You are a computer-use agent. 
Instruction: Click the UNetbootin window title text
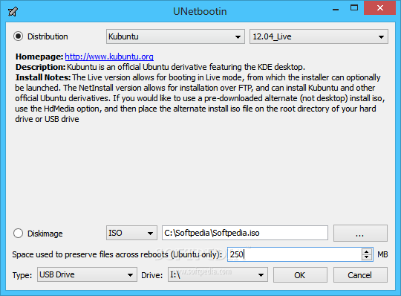(x=200, y=11)
